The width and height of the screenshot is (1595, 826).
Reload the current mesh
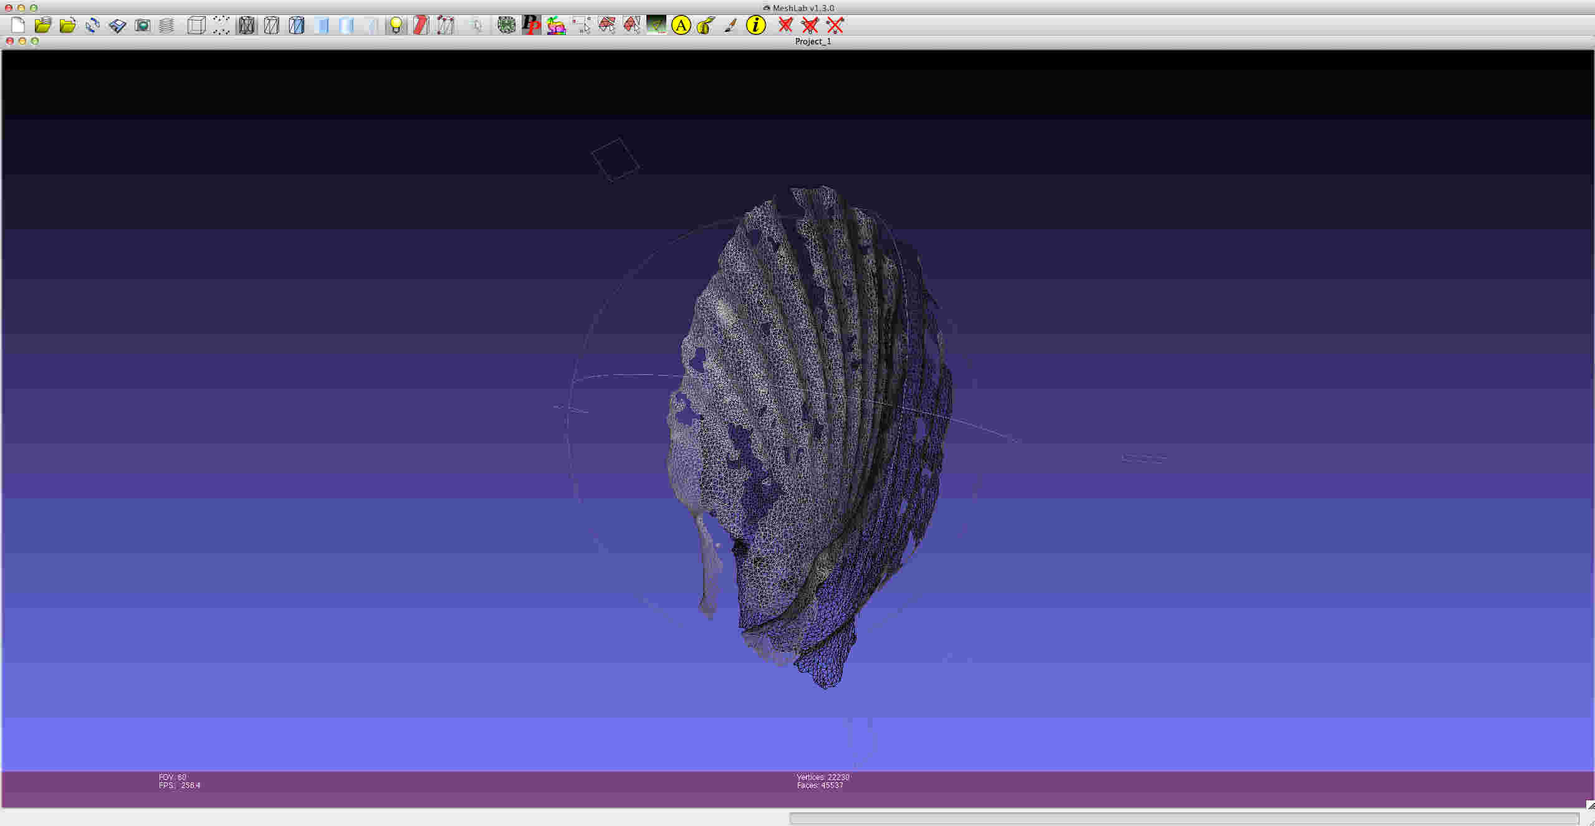93,26
